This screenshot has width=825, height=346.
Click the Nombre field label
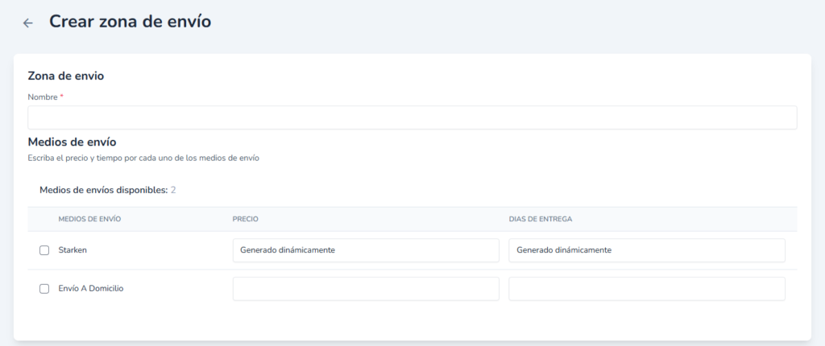(42, 97)
